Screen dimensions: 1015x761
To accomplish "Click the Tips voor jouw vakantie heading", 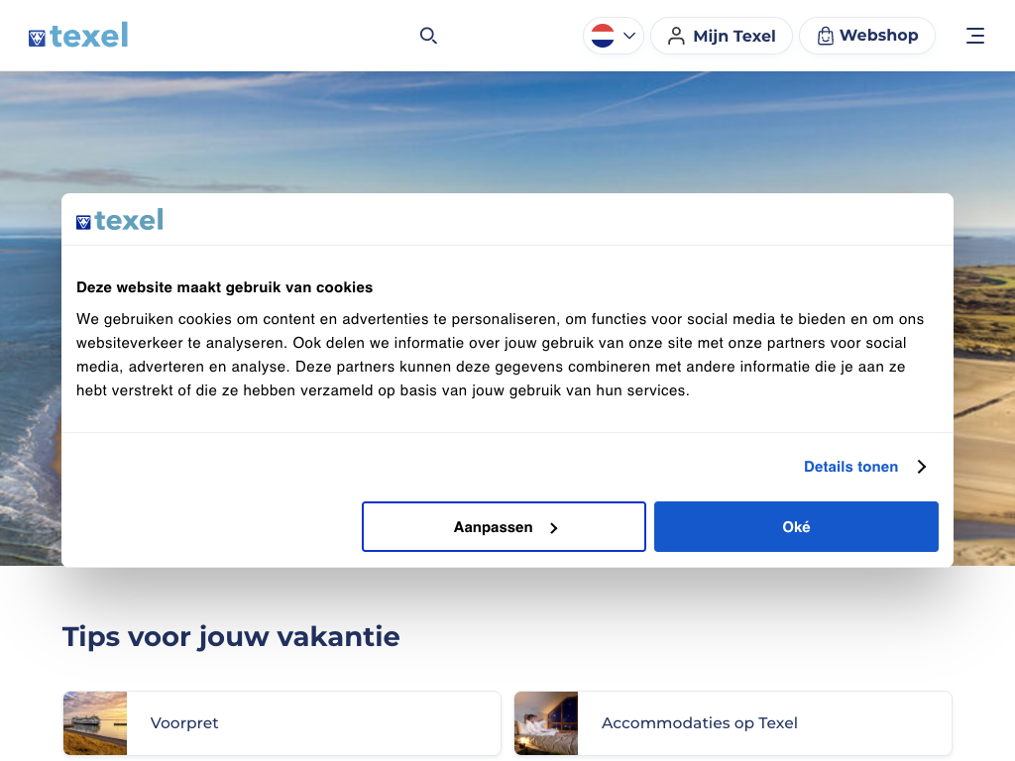I will click(x=231, y=636).
